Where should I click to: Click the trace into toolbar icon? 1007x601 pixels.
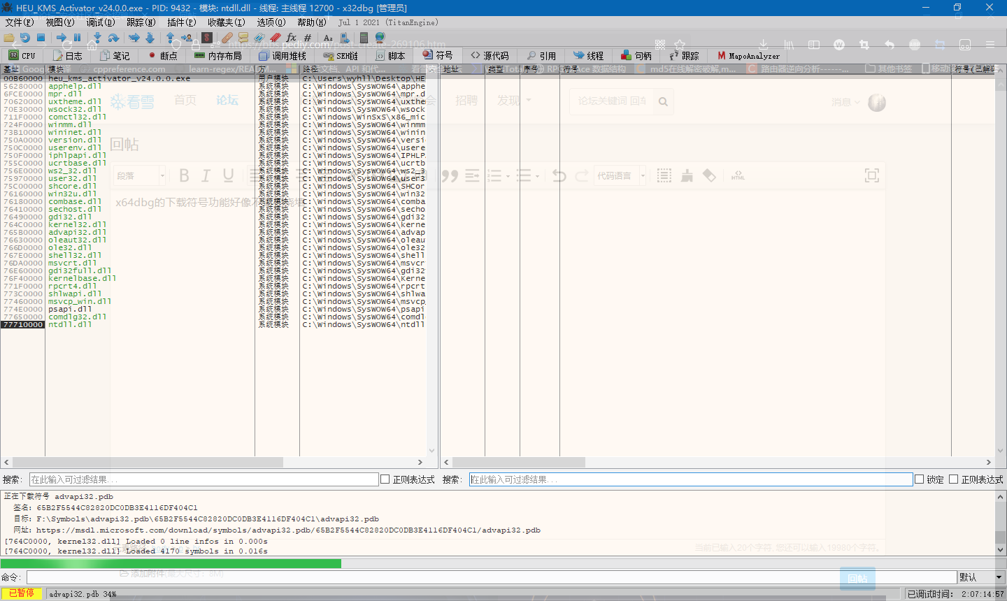click(x=134, y=38)
